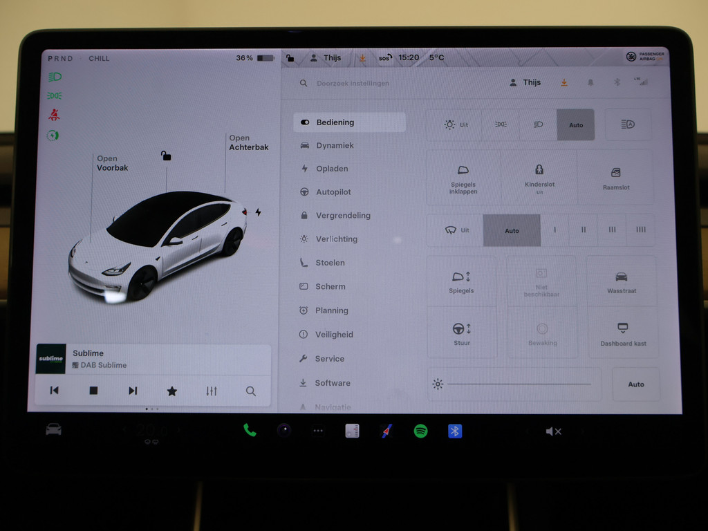Set headlights to Auto
The height and width of the screenshot is (531, 708).
575,125
